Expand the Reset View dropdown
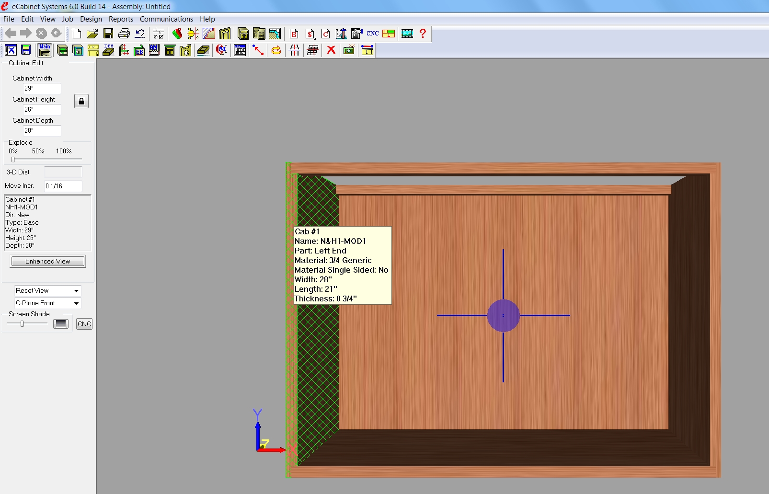Screen dimensions: 769x494 [x=76, y=291]
